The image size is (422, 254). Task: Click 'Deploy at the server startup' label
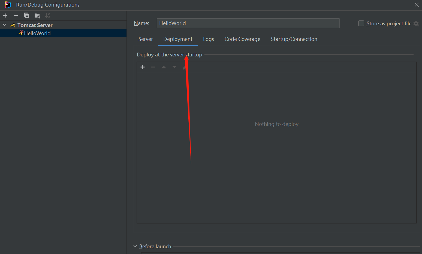[170, 55]
